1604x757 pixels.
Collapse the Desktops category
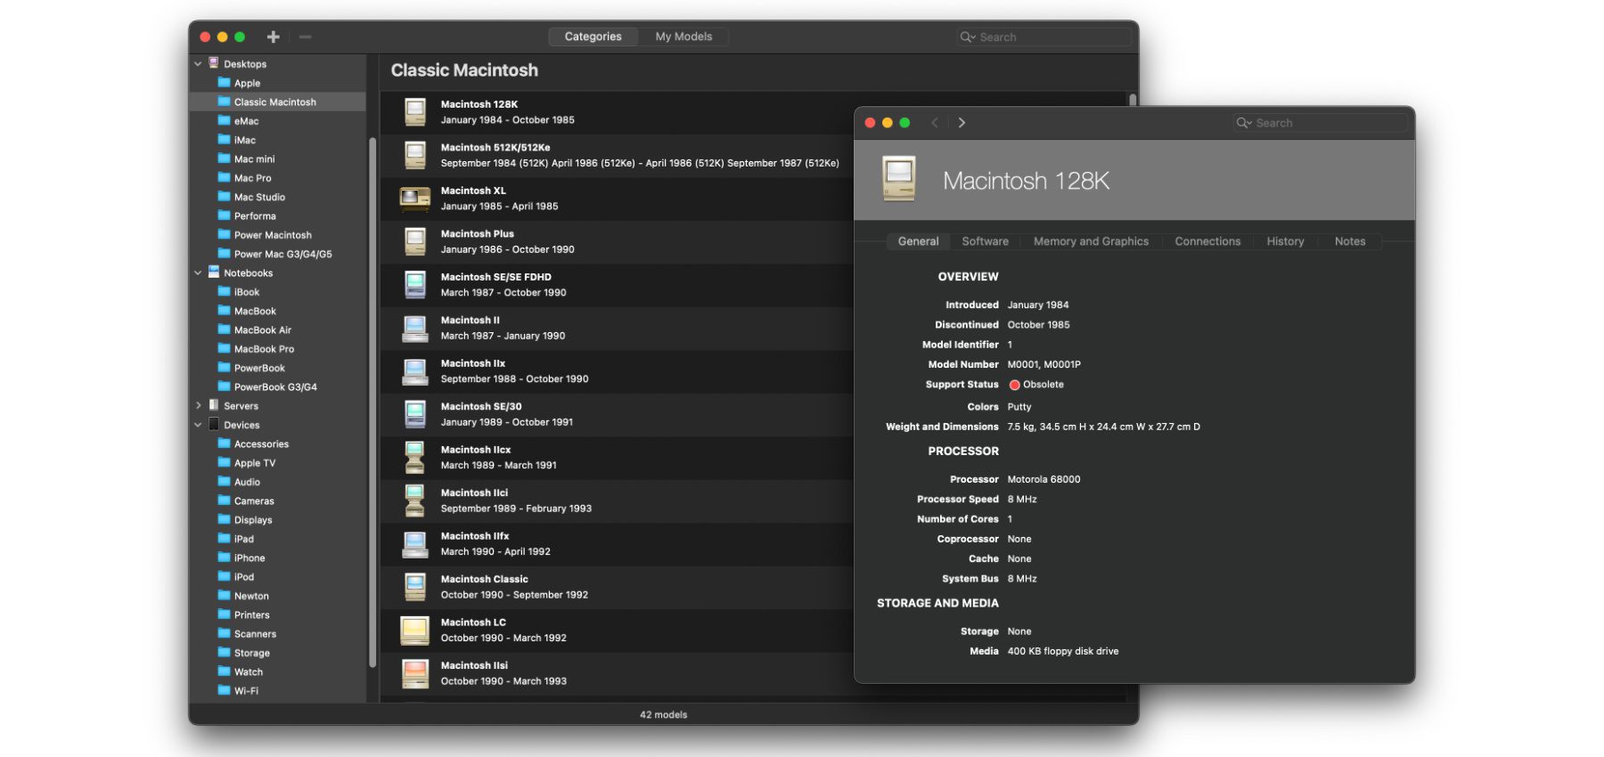198,64
